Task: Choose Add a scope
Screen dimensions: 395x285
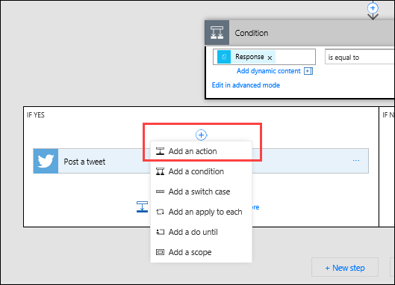Action: pyautogui.click(x=201, y=252)
